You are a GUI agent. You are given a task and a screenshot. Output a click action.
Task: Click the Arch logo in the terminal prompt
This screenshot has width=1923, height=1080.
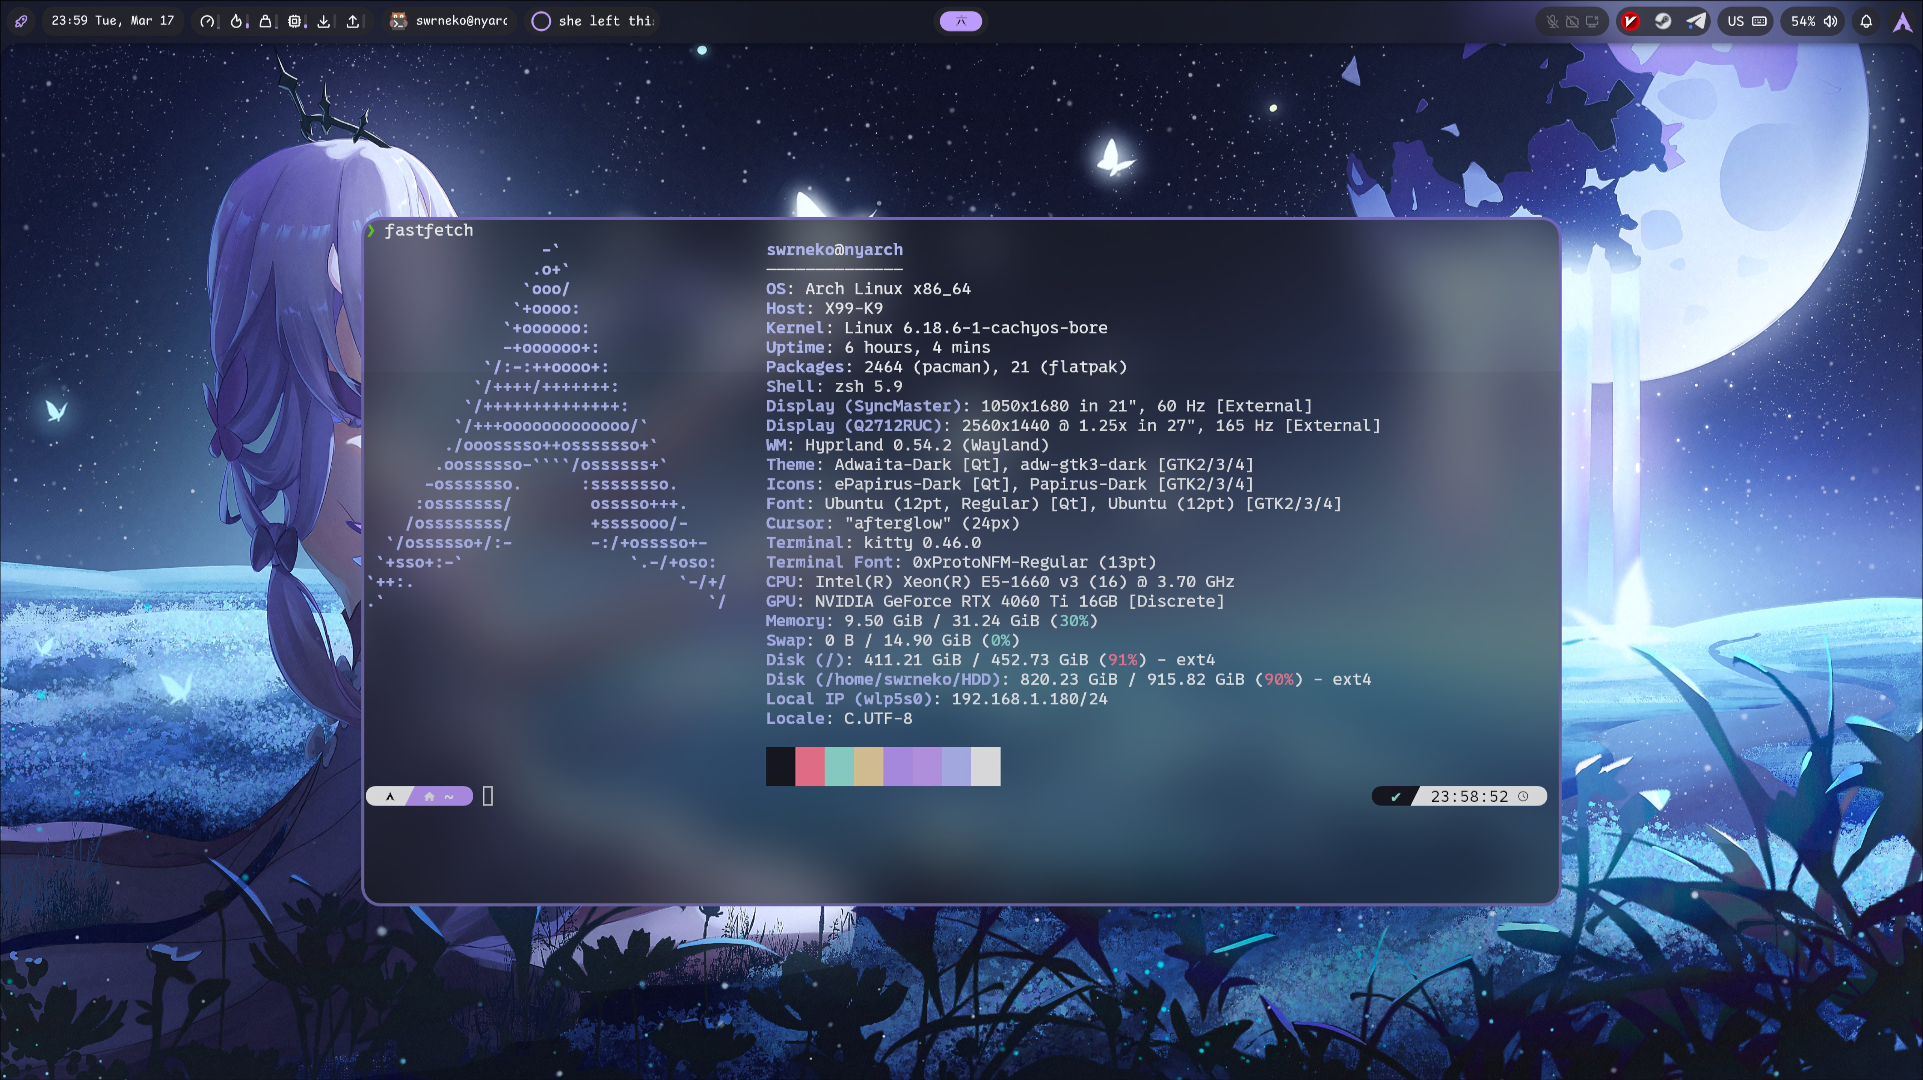[x=390, y=796]
